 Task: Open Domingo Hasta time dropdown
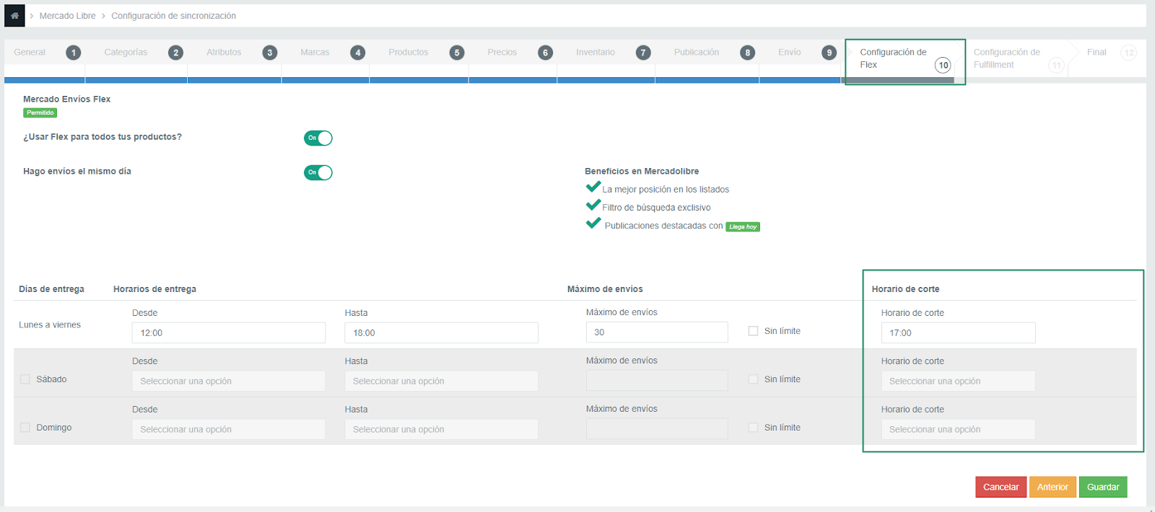click(441, 429)
